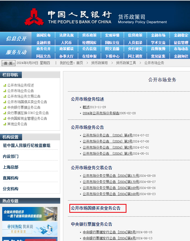
Task: Select 货币政策 in the navigation bar
Action: click(x=89, y=35)
